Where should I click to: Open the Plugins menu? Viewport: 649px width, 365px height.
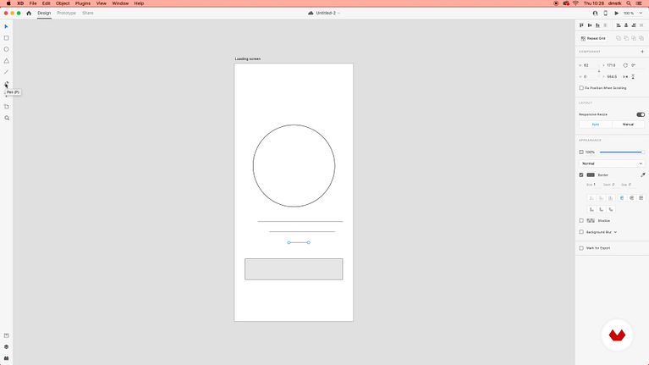click(x=82, y=3)
